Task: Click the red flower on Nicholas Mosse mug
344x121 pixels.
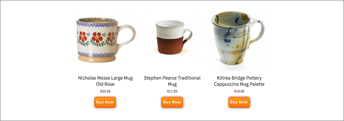Action: [97, 37]
